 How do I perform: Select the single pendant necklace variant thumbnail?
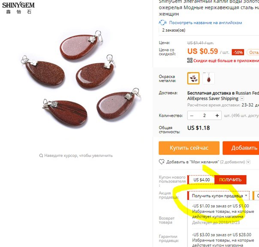209,78
